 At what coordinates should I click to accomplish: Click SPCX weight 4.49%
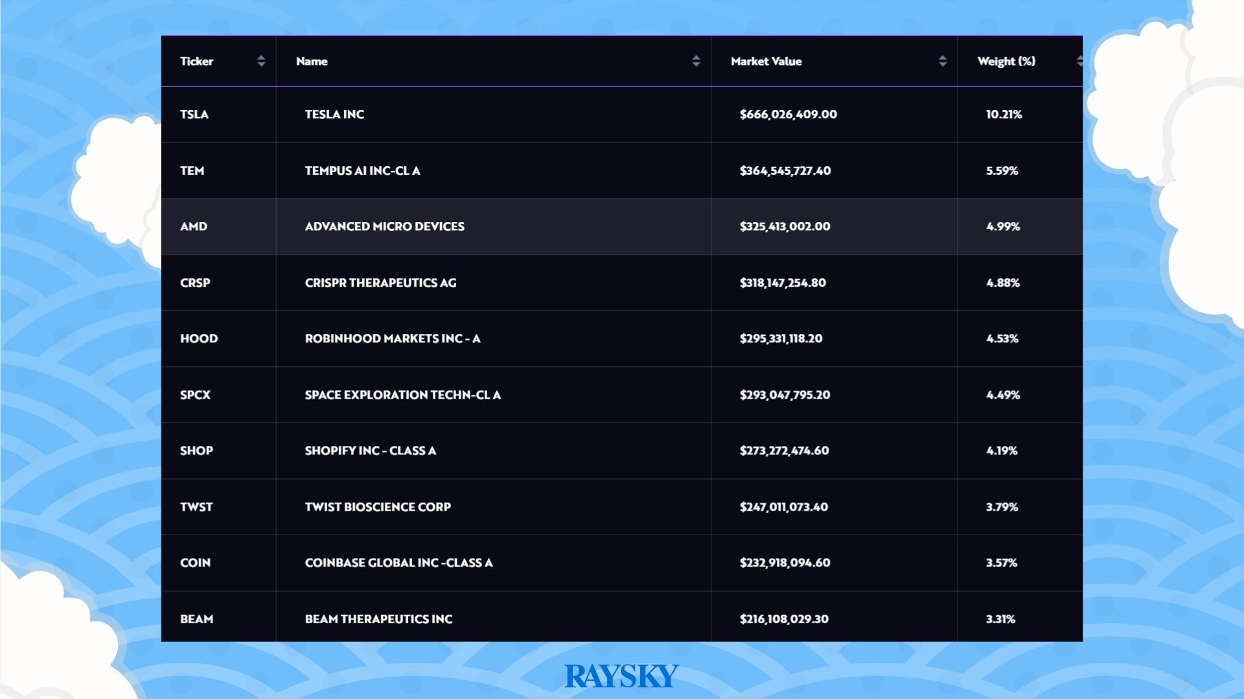[1003, 395]
